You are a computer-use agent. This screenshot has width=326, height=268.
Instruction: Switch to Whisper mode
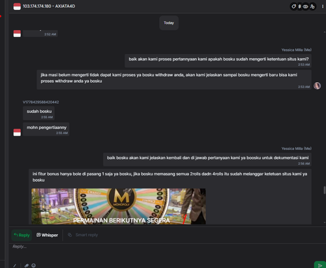[x=47, y=235]
